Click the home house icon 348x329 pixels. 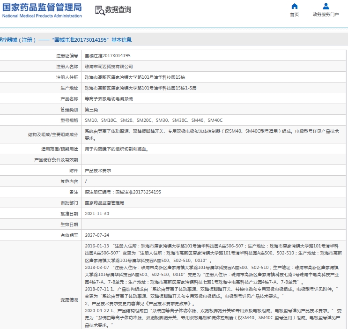(294, 6)
